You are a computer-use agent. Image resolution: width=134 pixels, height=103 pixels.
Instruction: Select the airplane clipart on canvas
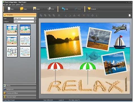119,29
